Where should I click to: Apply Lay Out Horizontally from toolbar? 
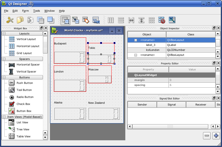point(111,20)
